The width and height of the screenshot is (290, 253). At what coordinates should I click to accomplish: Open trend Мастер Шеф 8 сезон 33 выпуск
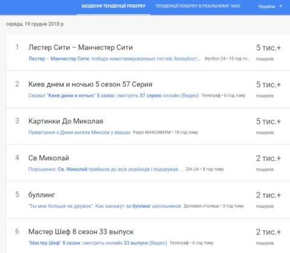tap(81, 232)
